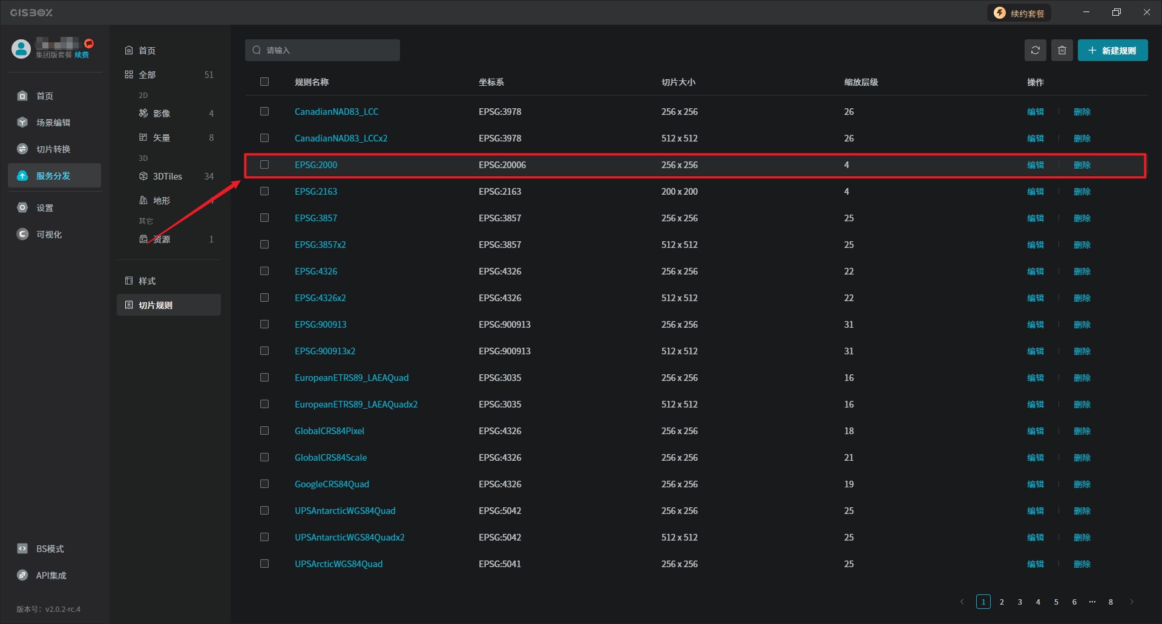Open 场景编辑 in the left sidebar
1162x624 pixels.
(53, 123)
